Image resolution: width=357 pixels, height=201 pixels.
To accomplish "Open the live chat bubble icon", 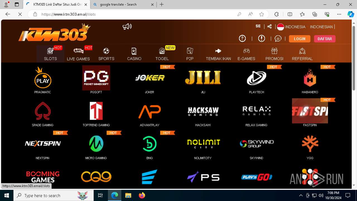I will [278, 39].
